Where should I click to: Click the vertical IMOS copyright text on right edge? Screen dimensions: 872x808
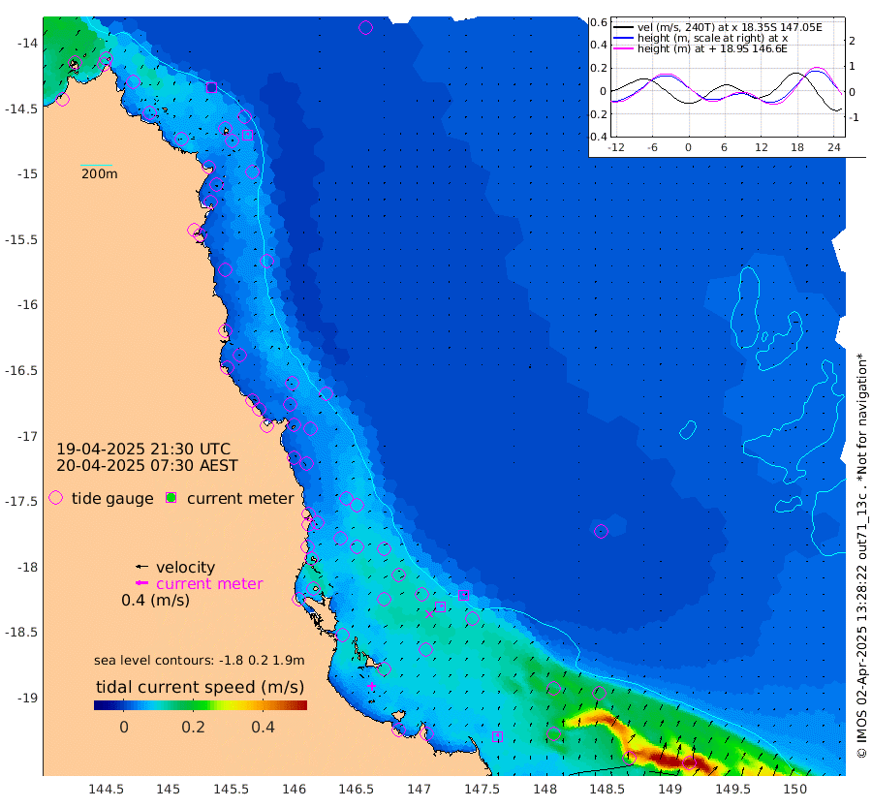tap(861, 555)
